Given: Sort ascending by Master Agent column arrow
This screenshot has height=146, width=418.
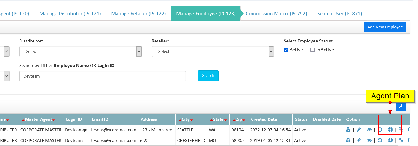Looking at the screenshot, I should (23, 120).
